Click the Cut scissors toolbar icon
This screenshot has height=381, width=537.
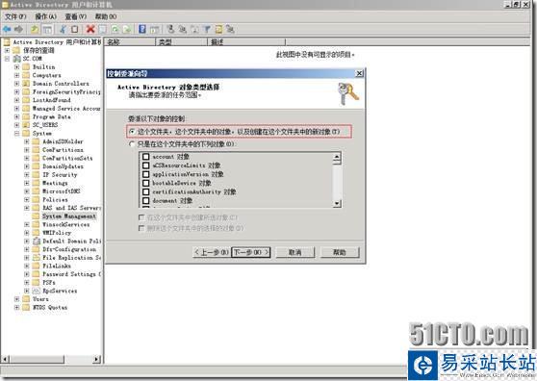coord(63,30)
